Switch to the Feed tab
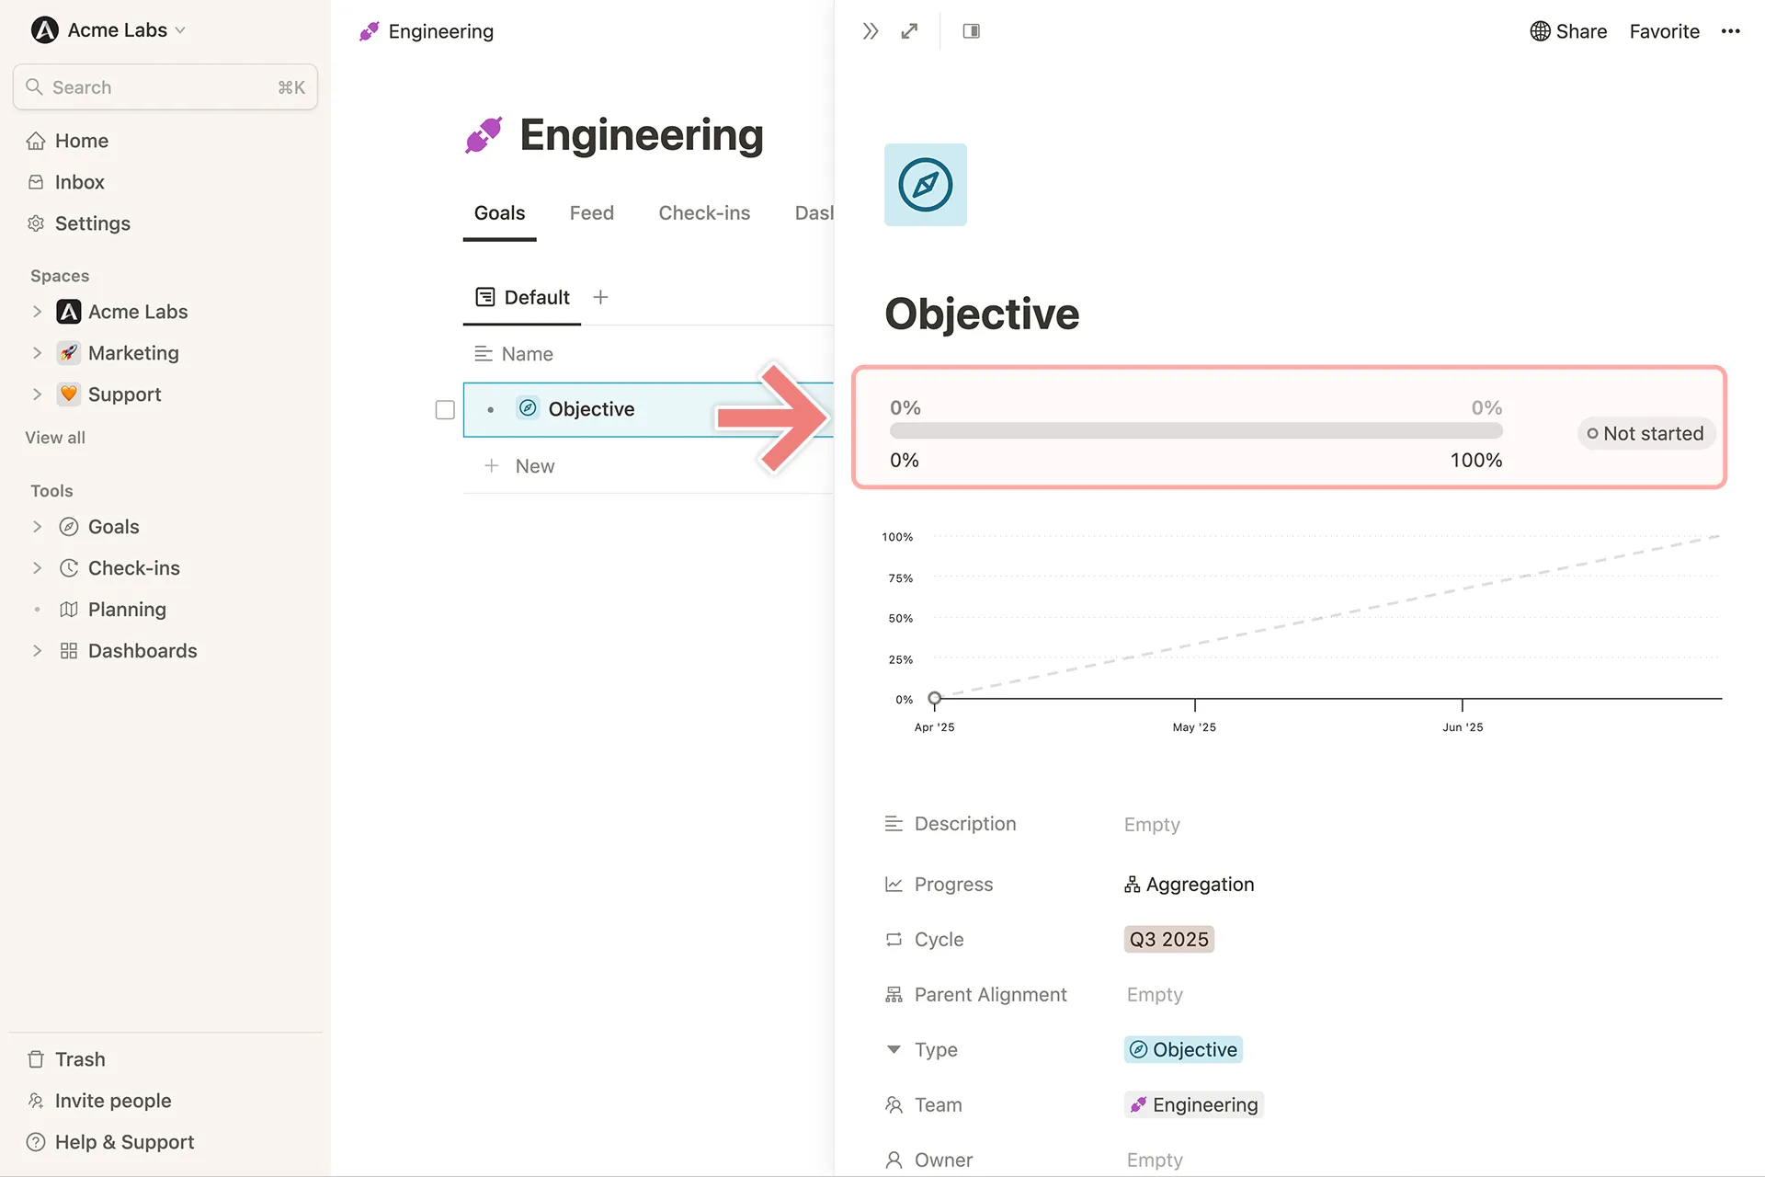The width and height of the screenshot is (1765, 1177). tap(591, 213)
